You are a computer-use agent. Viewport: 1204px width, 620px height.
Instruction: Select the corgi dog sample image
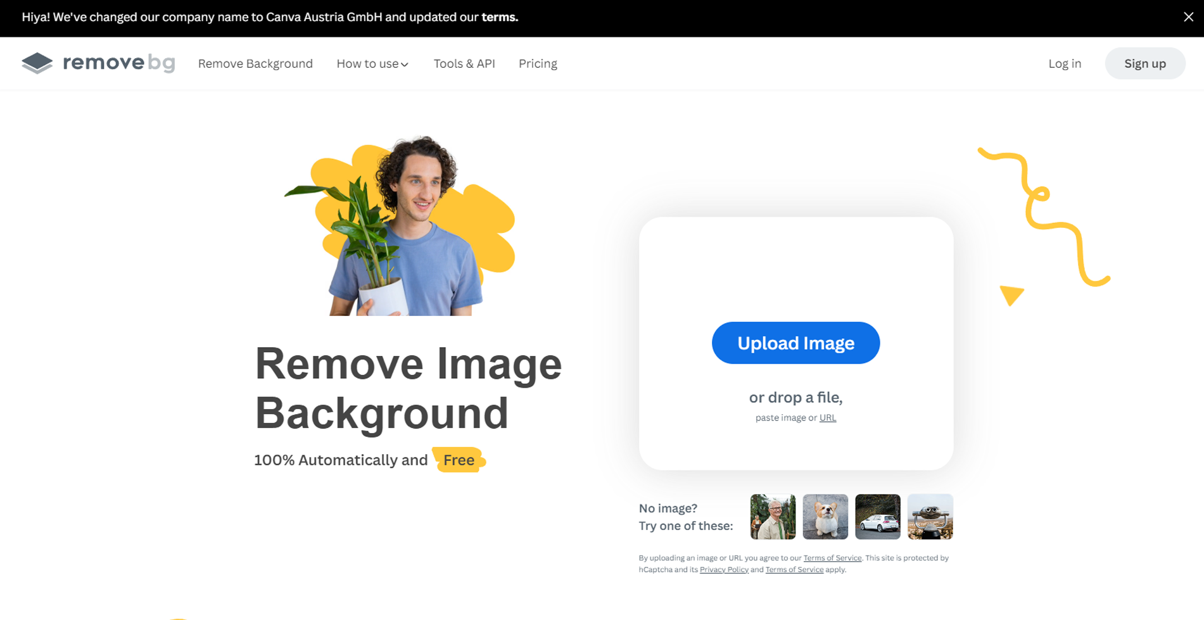[x=825, y=517]
